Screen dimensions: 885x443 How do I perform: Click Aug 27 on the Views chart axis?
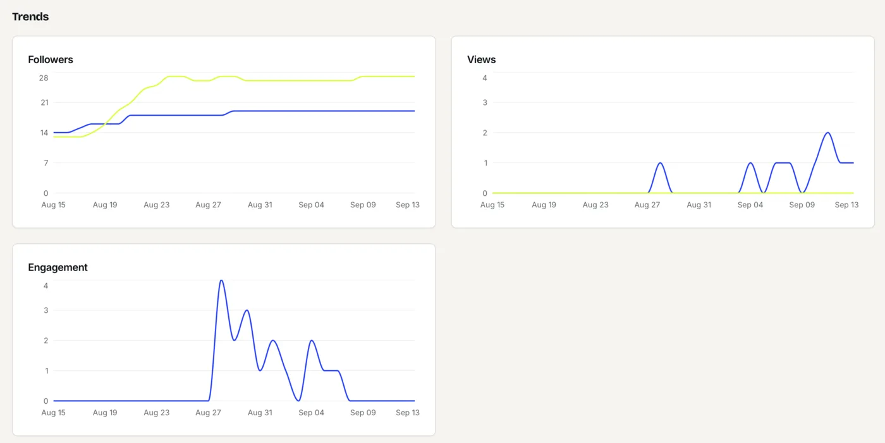647,205
